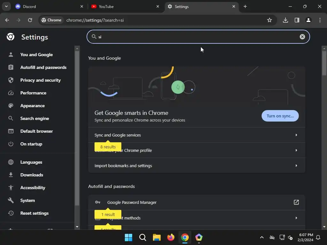Clear the settings search with the X icon

(x=302, y=37)
